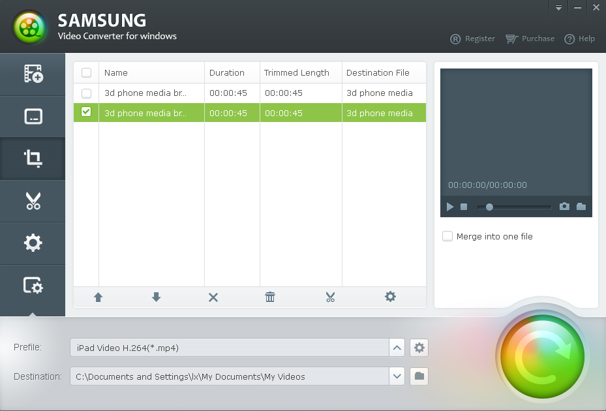This screenshot has height=411, width=606.
Task: Open the Help link
Action: tap(579, 38)
